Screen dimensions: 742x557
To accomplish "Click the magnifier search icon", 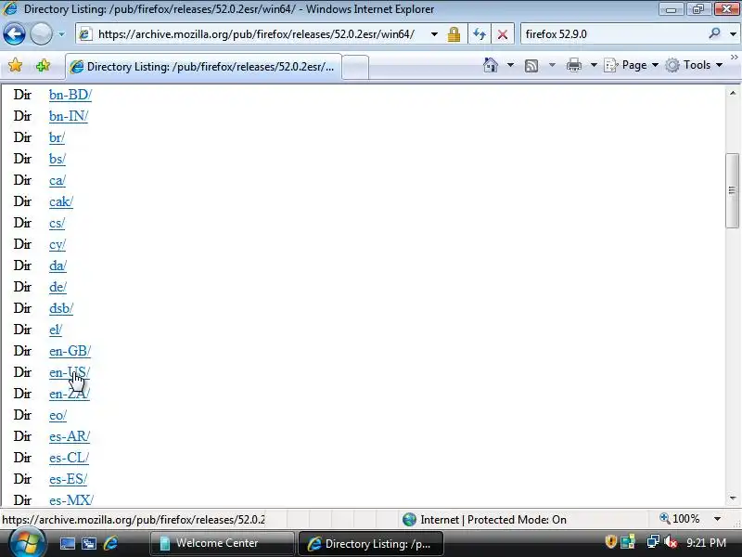I will click(x=714, y=33).
